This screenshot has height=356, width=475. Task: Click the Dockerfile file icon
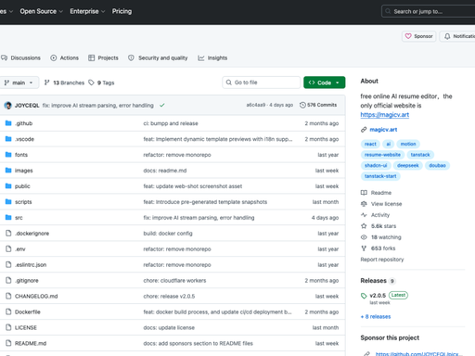pyautogui.click(x=8, y=311)
